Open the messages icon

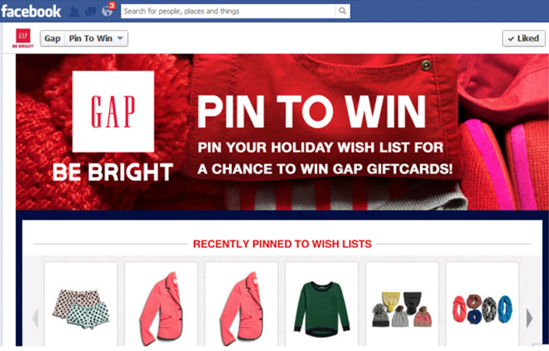tap(91, 11)
